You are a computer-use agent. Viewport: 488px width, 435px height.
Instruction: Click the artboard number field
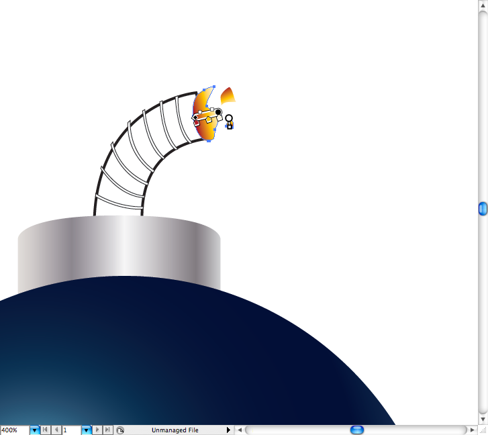point(71,430)
